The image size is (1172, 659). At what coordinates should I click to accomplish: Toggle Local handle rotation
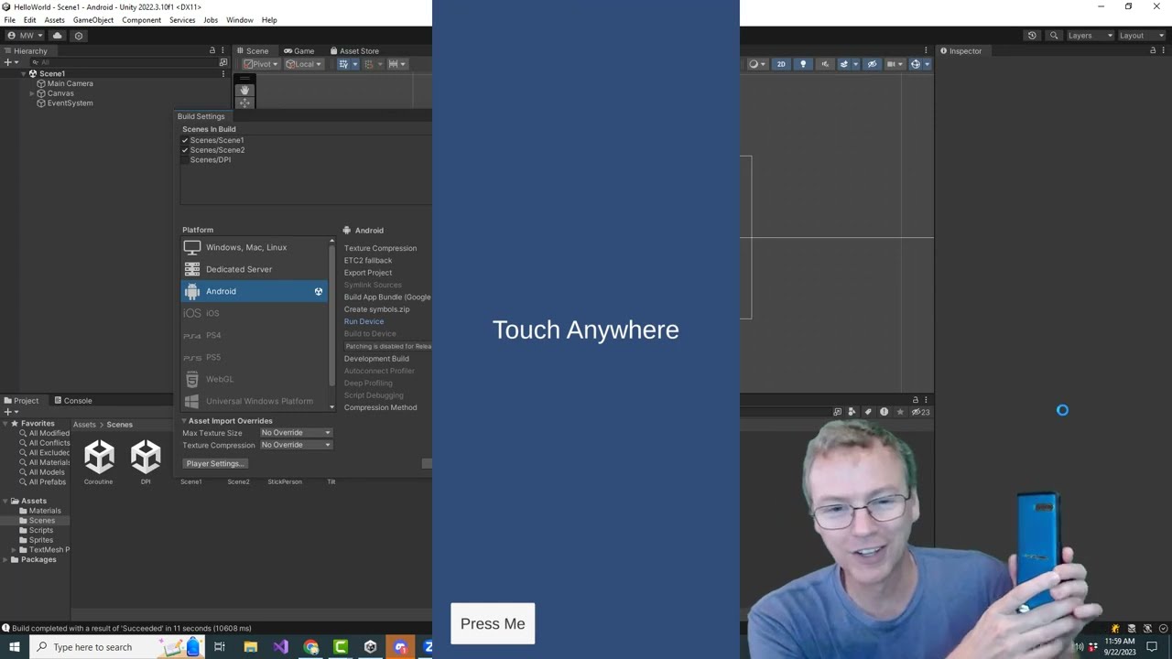pyautogui.click(x=303, y=64)
